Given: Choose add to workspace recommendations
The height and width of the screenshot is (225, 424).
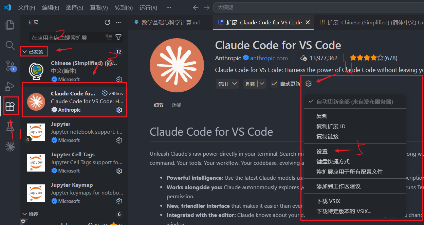Looking at the screenshot, I should tap(355, 186).
